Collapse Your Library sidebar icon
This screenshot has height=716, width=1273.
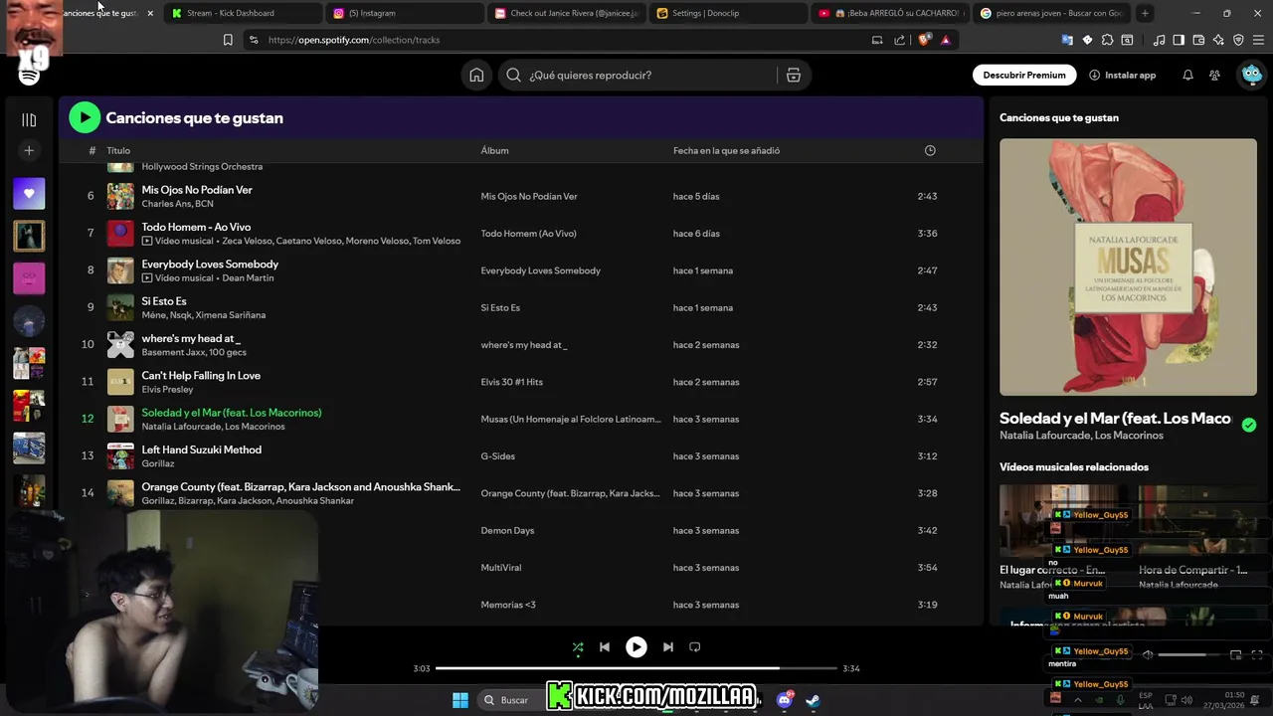29,119
